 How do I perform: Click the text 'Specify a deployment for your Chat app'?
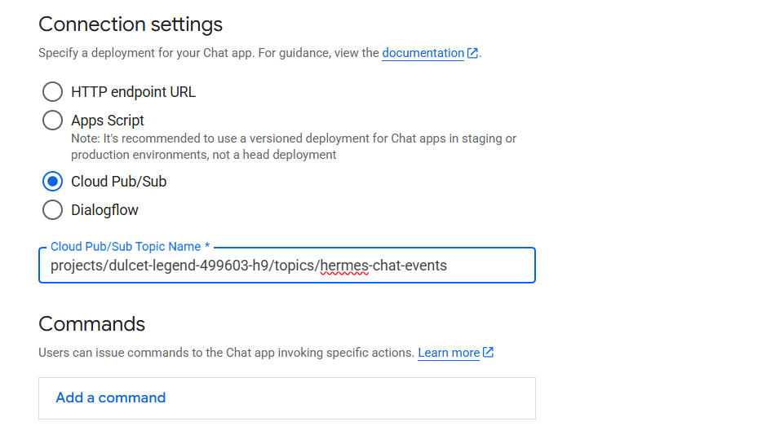tap(146, 53)
